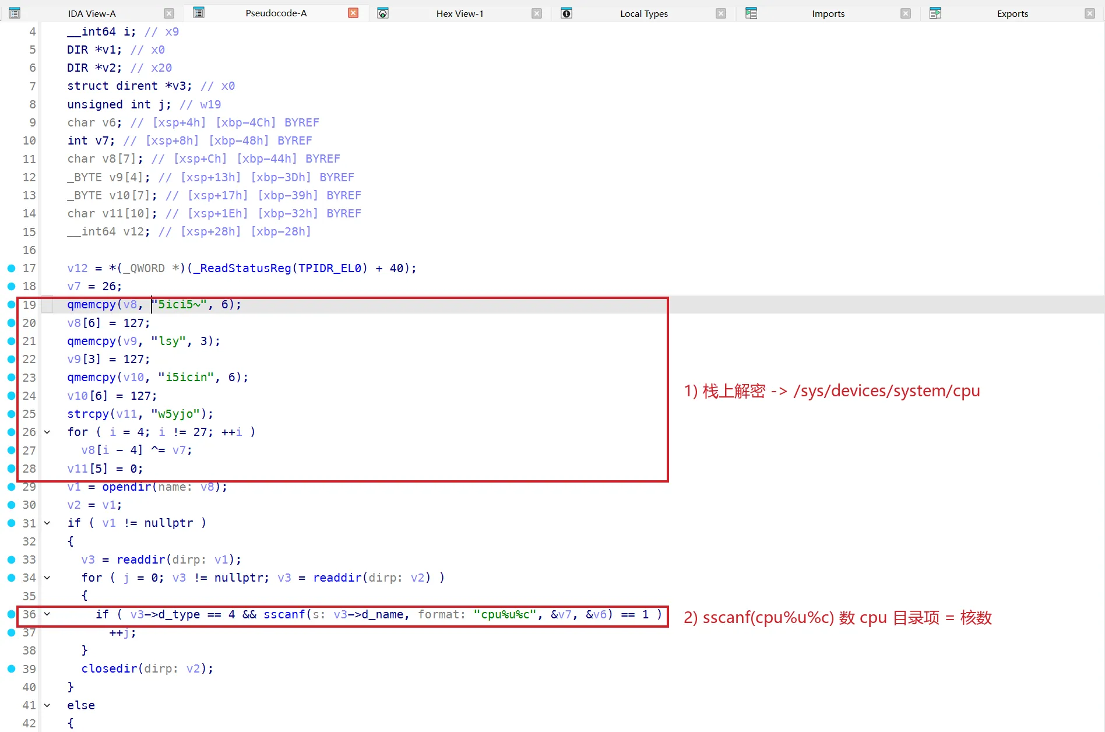Switch to the IDA View-A tab
Screen dimensions: 1105x732
pyautogui.click(x=92, y=13)
